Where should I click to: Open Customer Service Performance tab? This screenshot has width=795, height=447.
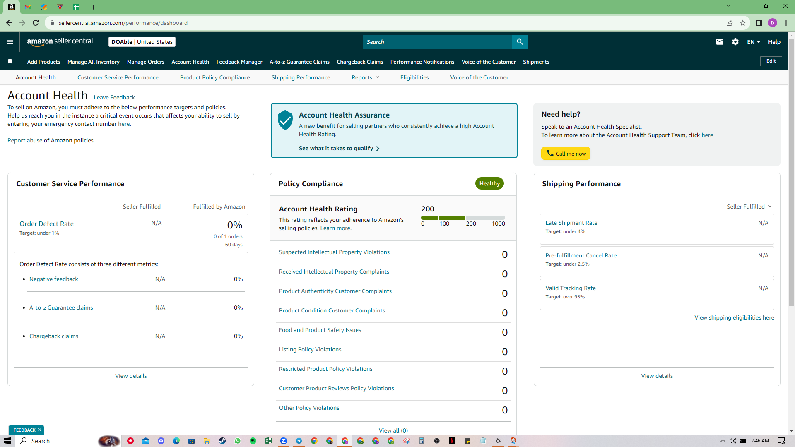click(118, 77)
